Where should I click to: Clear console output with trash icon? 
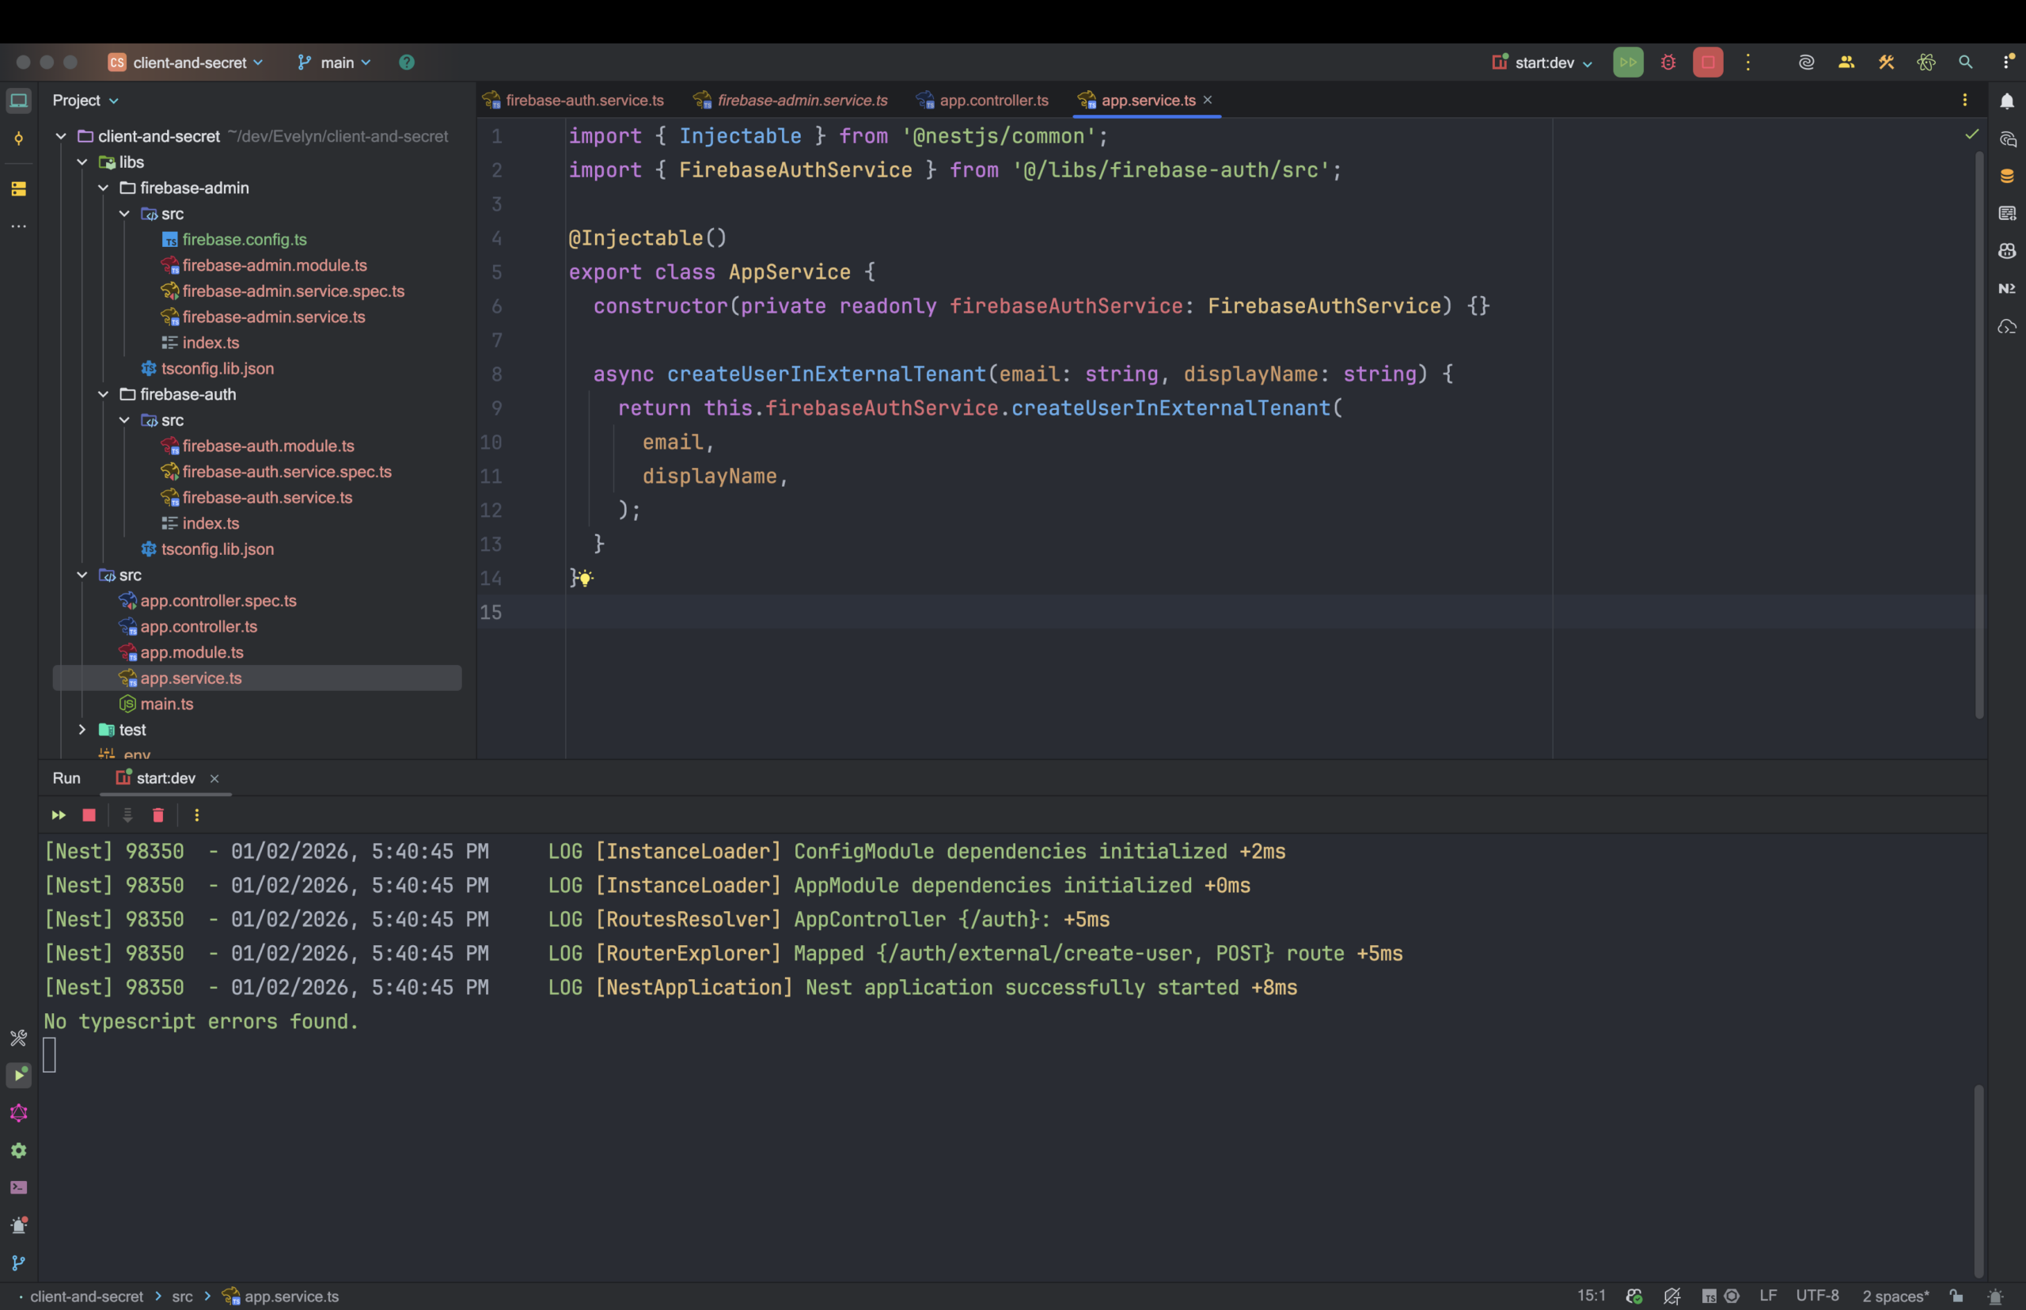click(158, 815)
